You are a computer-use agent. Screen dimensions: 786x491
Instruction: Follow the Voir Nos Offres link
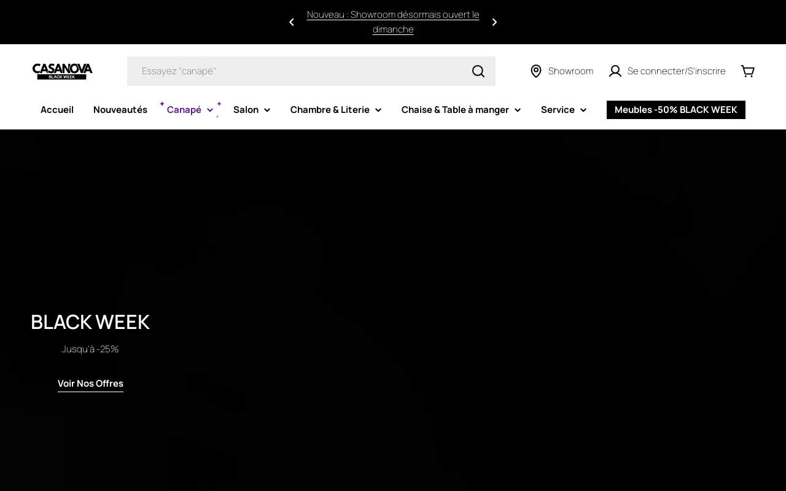[x=90, y=384]
